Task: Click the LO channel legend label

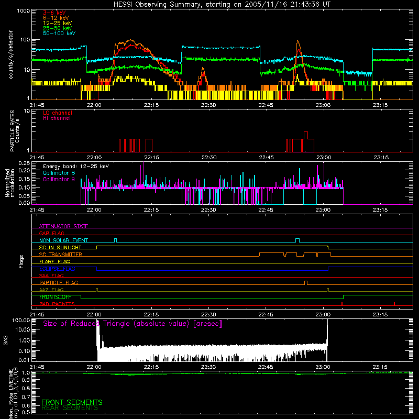Action: point(58,113)
